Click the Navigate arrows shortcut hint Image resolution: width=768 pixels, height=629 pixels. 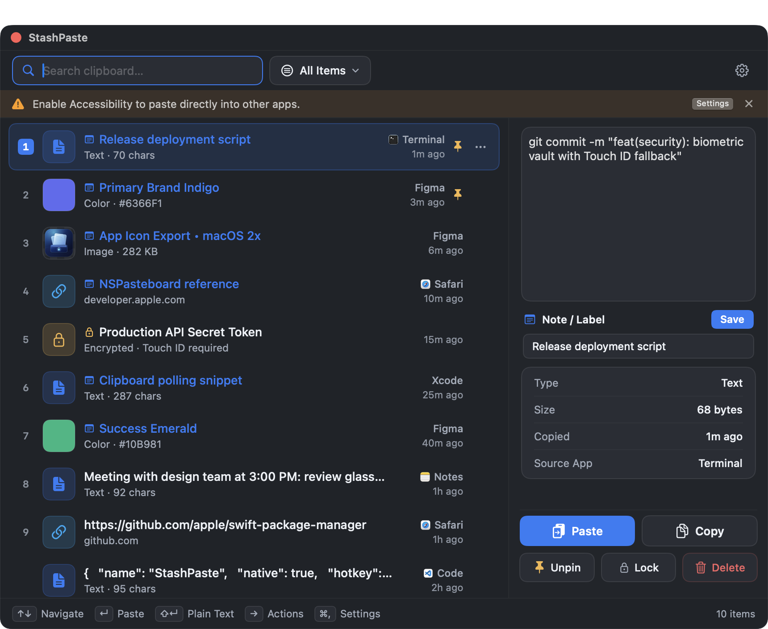click(48, 614)
